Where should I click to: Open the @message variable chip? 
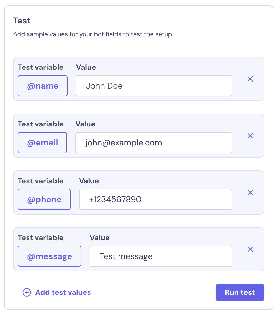tap(49, 256)
